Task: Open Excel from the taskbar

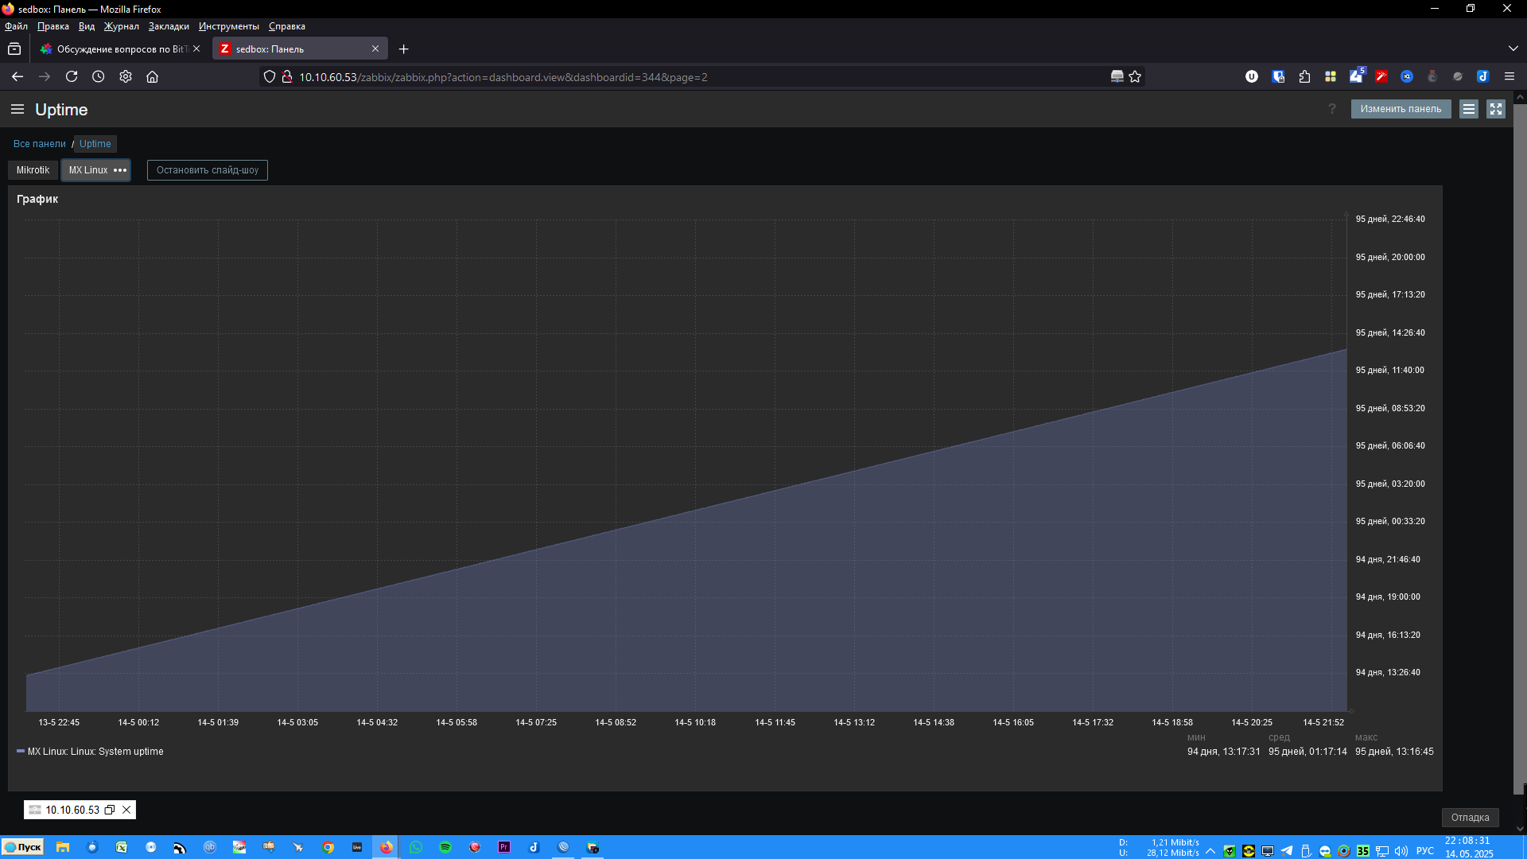Action: pyautogui.click(x=122, y=847)
